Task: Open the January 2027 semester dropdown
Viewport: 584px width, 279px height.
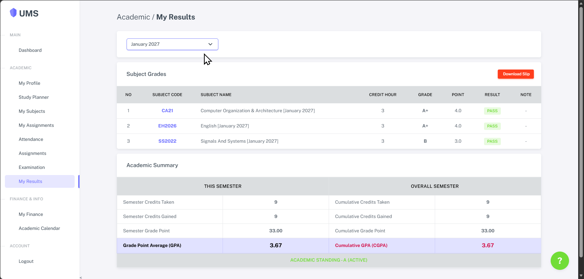Action: point(172,44)
